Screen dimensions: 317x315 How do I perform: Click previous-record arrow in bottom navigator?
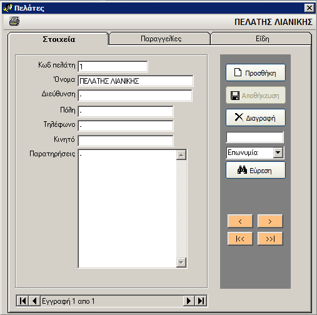coord(34,301)
